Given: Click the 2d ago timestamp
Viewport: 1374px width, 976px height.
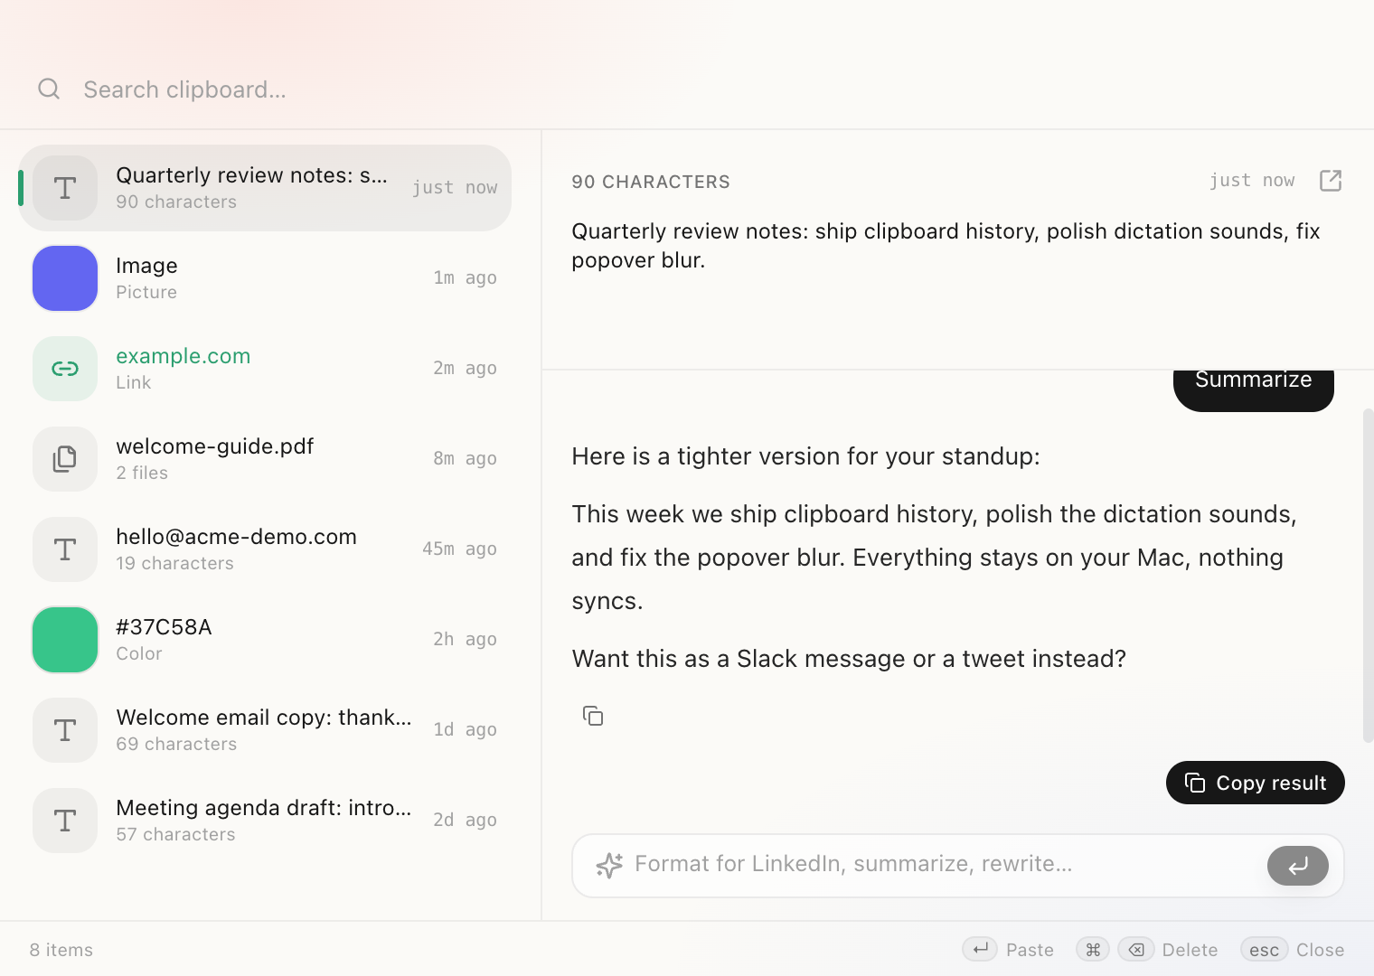Looking at the screenshot, I should [465, 820].
